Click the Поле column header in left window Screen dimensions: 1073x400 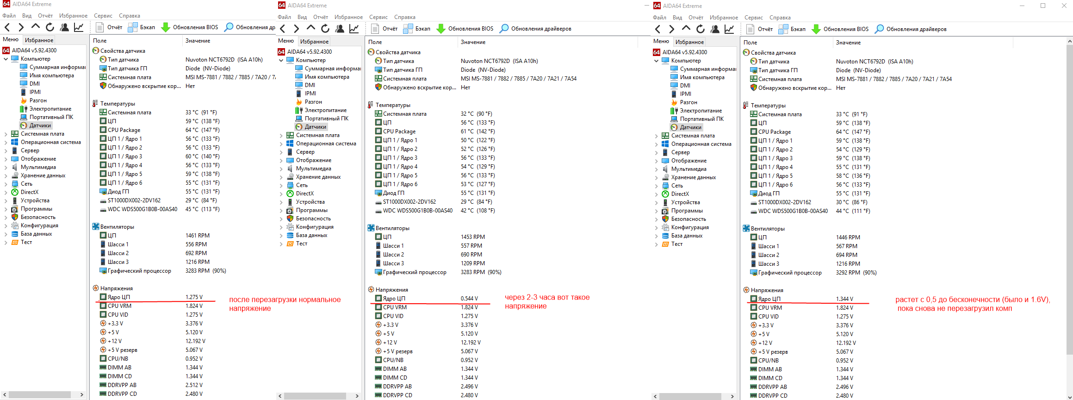point(136,41)
